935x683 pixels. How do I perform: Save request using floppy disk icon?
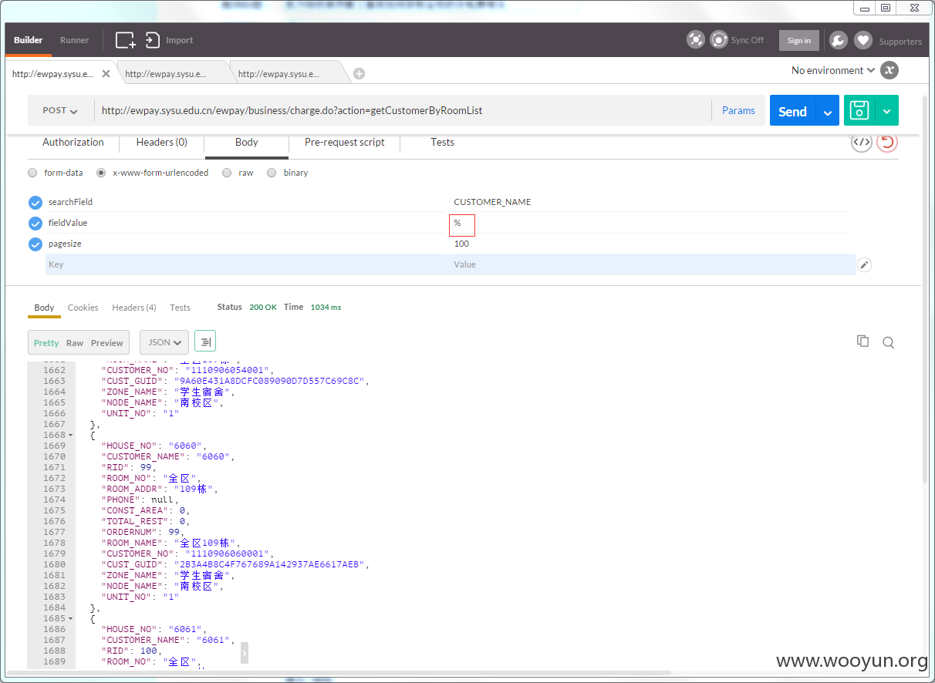pos(859,110)
